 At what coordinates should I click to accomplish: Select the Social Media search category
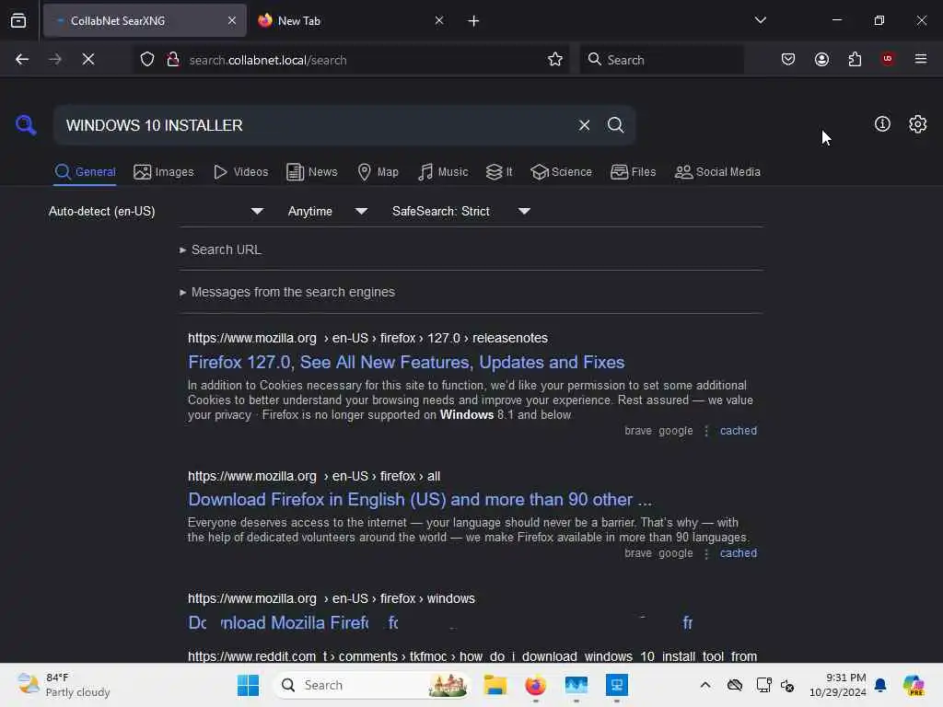(x=716, y=172)
